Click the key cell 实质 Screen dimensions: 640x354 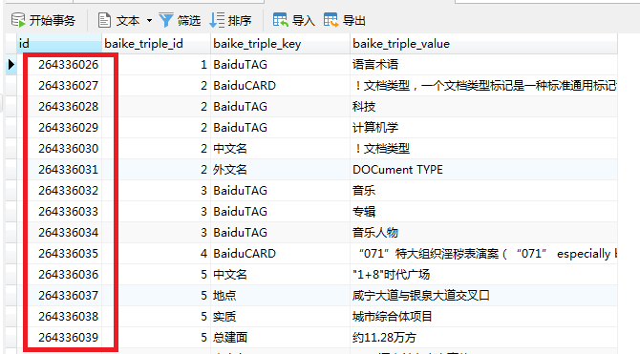point(280,317)
